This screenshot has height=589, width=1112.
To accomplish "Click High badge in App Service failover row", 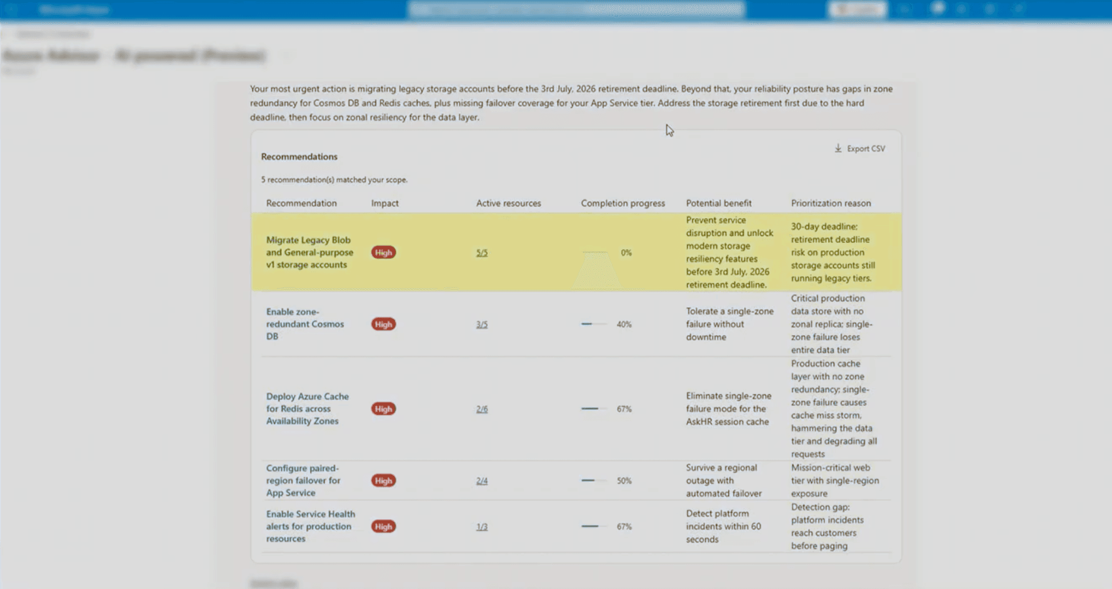I will pyautogui.click(x=383, y=481).
